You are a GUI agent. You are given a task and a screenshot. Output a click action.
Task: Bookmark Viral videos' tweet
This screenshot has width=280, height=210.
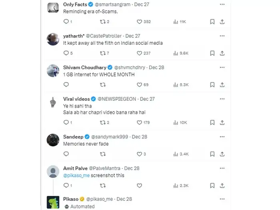pos(212,122)
